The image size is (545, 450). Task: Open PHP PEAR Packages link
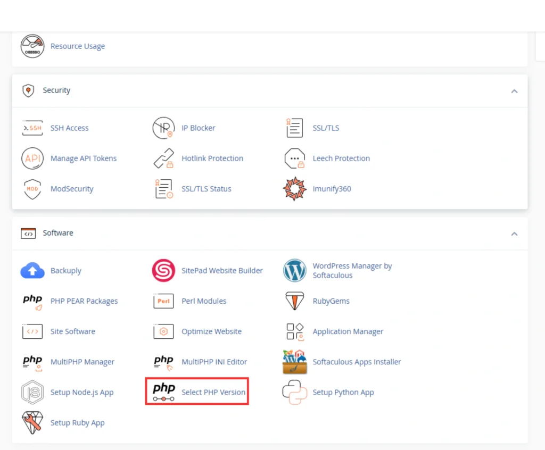point(84,301)
